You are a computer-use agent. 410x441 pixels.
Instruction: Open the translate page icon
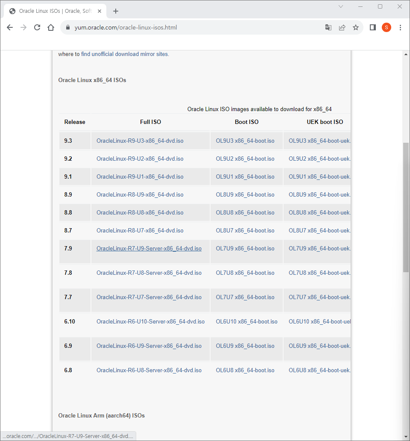pyautogui.click(x=328, y=27)
